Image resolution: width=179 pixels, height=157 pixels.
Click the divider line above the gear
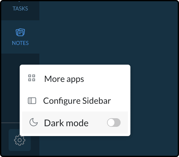pyautogui.click(x=10, y=123)
